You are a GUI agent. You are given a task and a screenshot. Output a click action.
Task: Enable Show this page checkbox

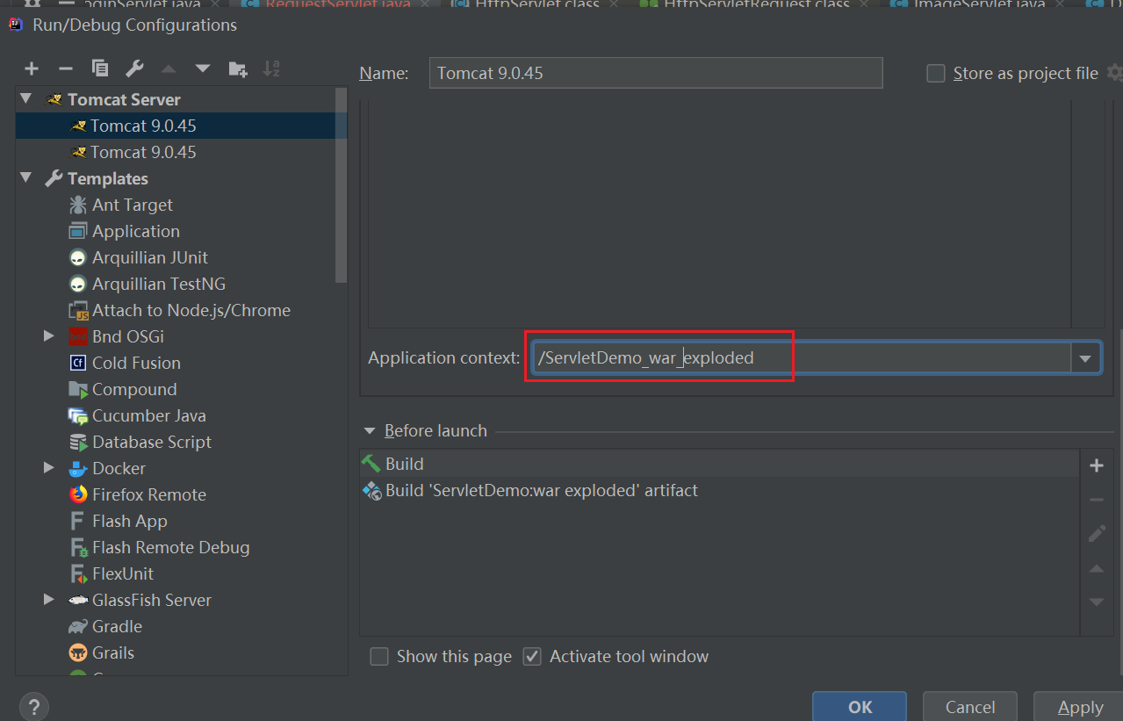click(x=379, y=657)
